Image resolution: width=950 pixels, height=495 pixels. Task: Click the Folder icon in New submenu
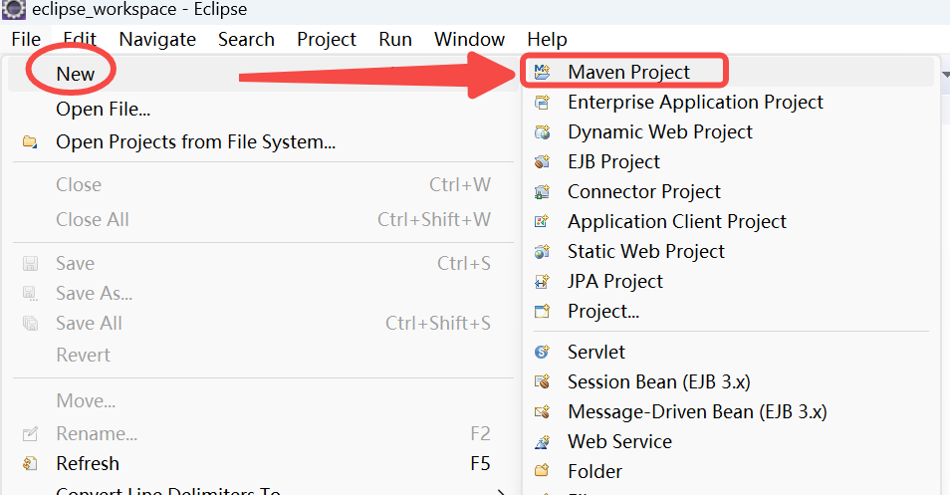(x=543, y=471)
